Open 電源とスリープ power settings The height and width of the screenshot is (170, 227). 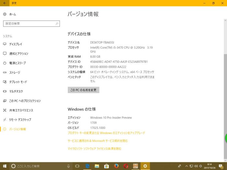[17, 63]
